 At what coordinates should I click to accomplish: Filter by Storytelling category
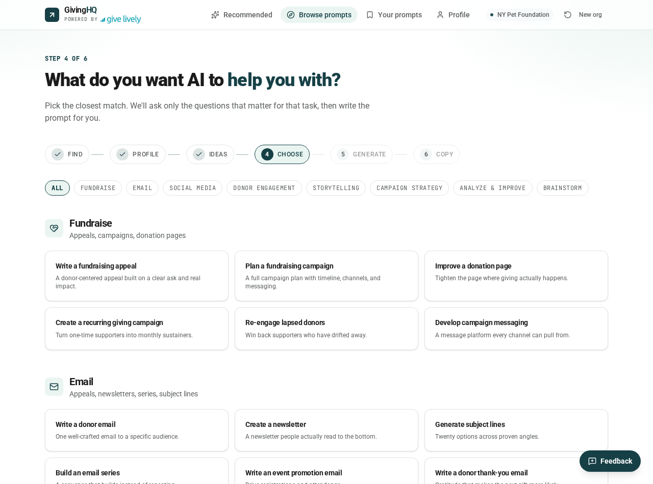pos(336,188)
